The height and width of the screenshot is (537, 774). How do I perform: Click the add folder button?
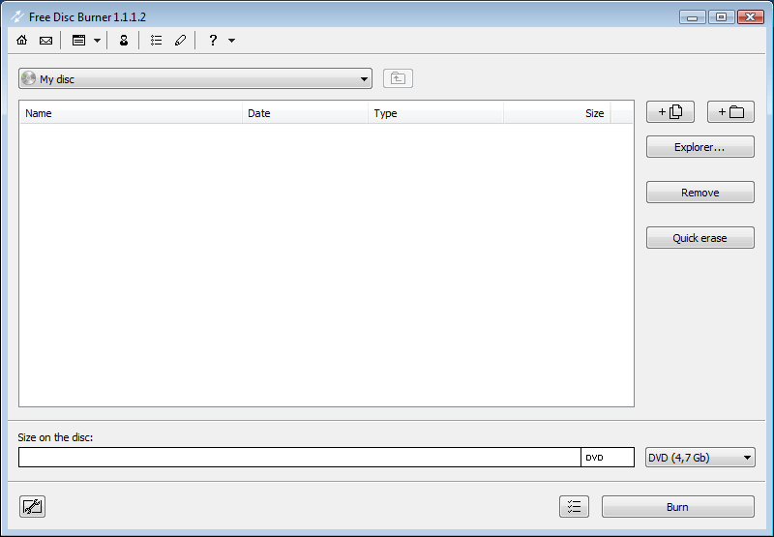point(730,112)
